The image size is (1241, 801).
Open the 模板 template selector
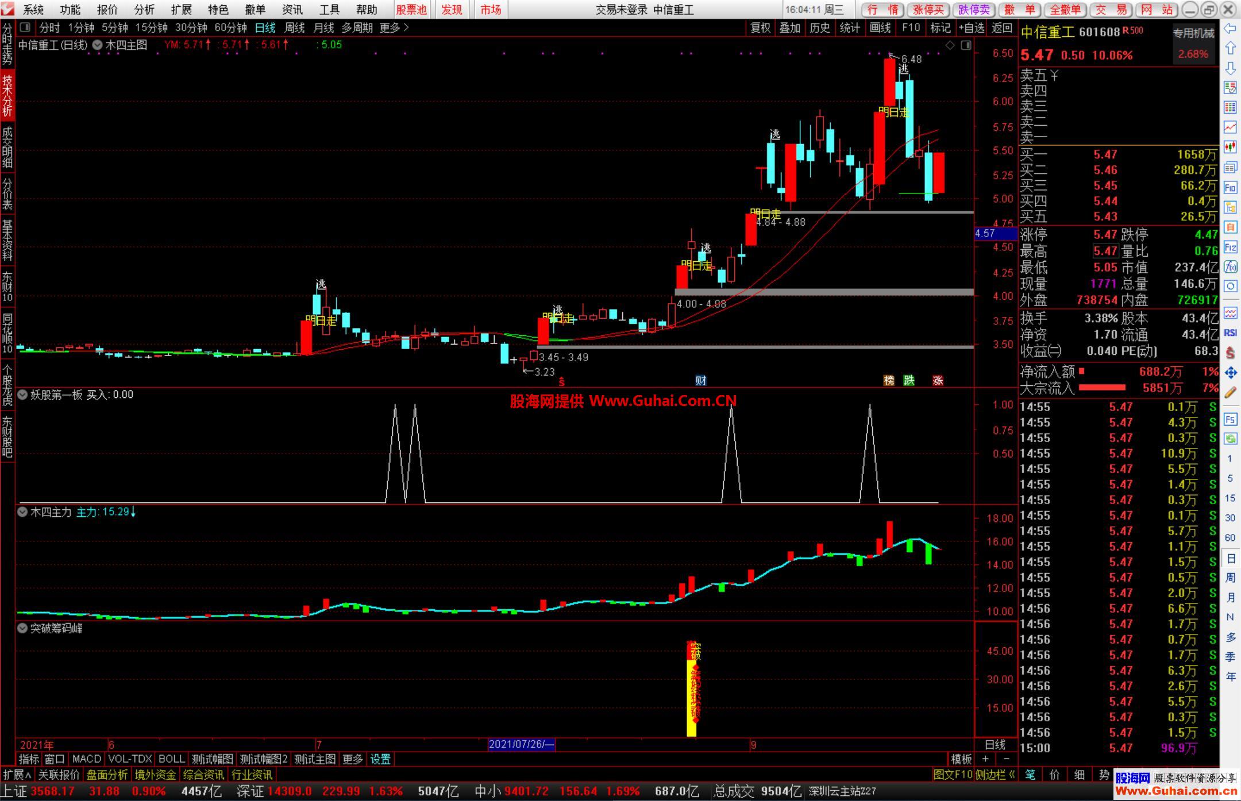click(x=961, y=759)
